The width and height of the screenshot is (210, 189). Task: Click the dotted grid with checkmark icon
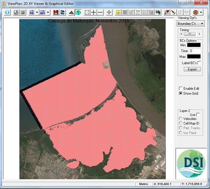click(x=131, y=12)
